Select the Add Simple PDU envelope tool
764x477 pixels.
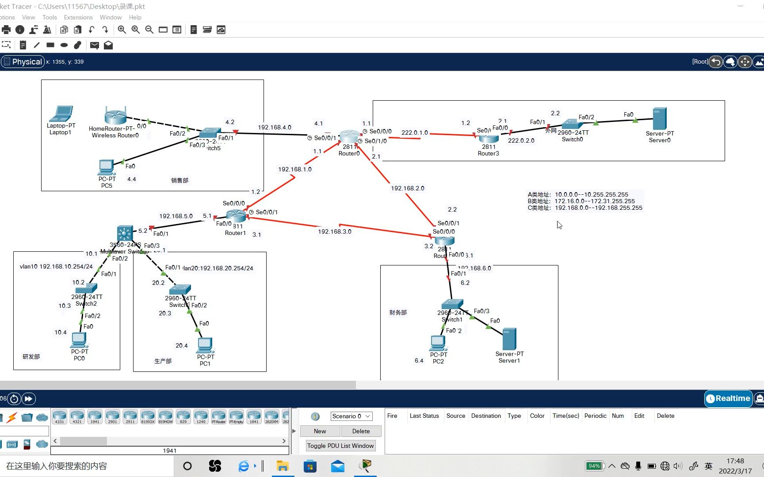coord(94,45)
